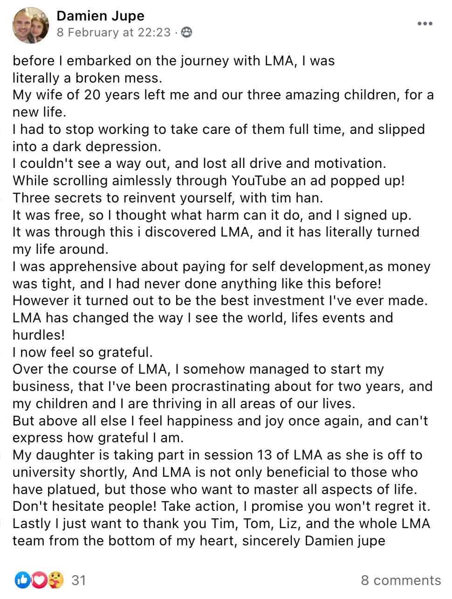Viewport: 452px width, 599px height.
Task: Open the list of 31 reactions
Action: point(79,580)
